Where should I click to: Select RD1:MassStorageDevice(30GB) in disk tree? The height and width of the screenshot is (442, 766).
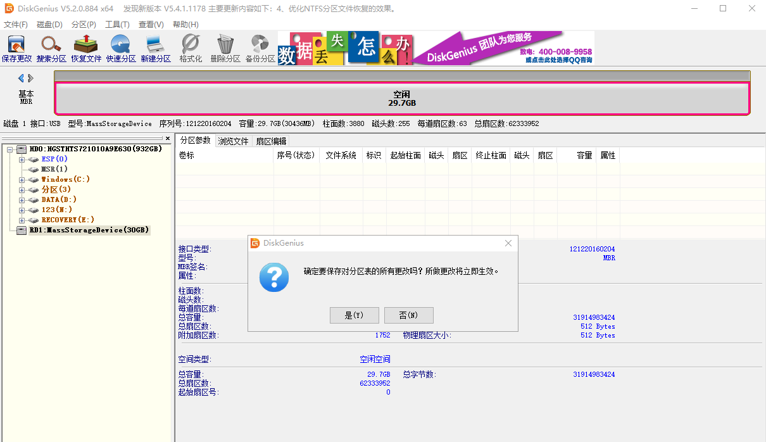click(x=89, y=230)
